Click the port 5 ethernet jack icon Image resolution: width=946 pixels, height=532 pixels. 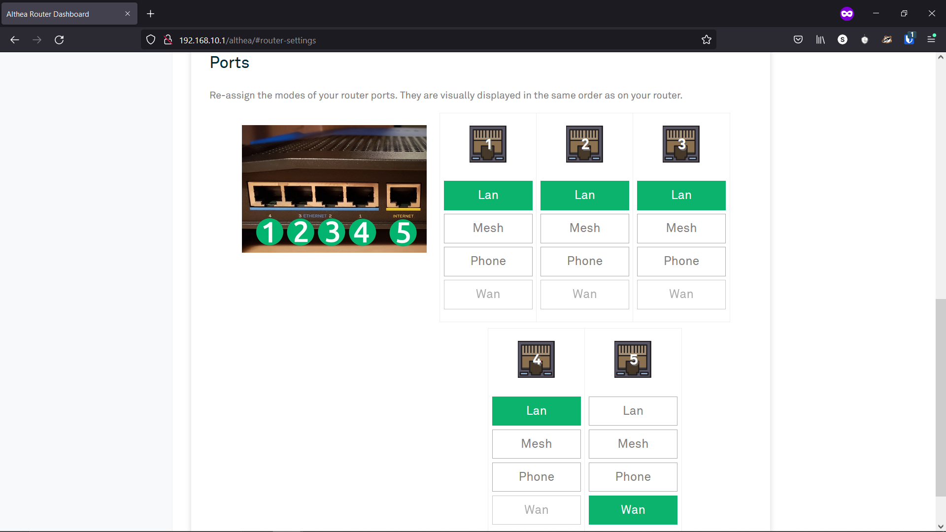click(x=633, y=359)
